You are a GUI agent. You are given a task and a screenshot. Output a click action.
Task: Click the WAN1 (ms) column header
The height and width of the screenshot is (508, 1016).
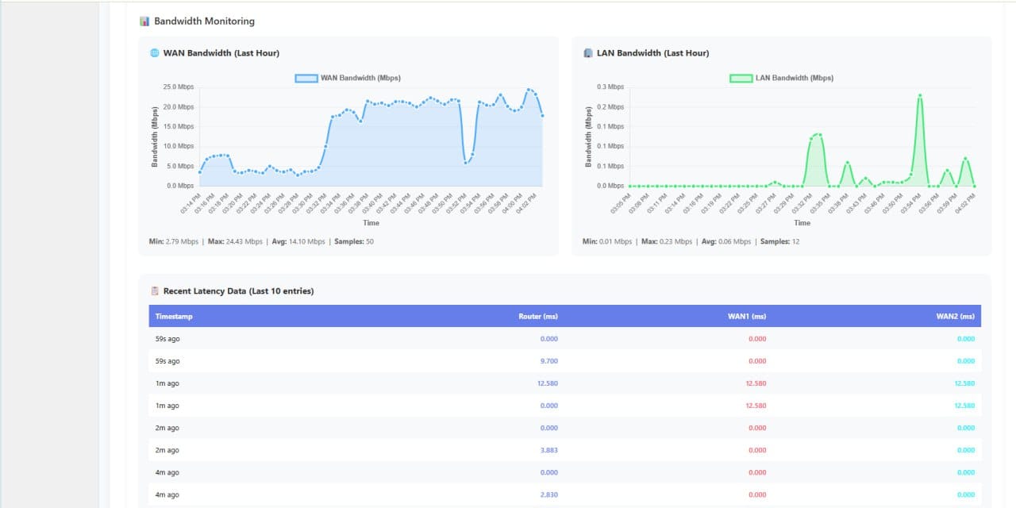click(x=746, y=317)
